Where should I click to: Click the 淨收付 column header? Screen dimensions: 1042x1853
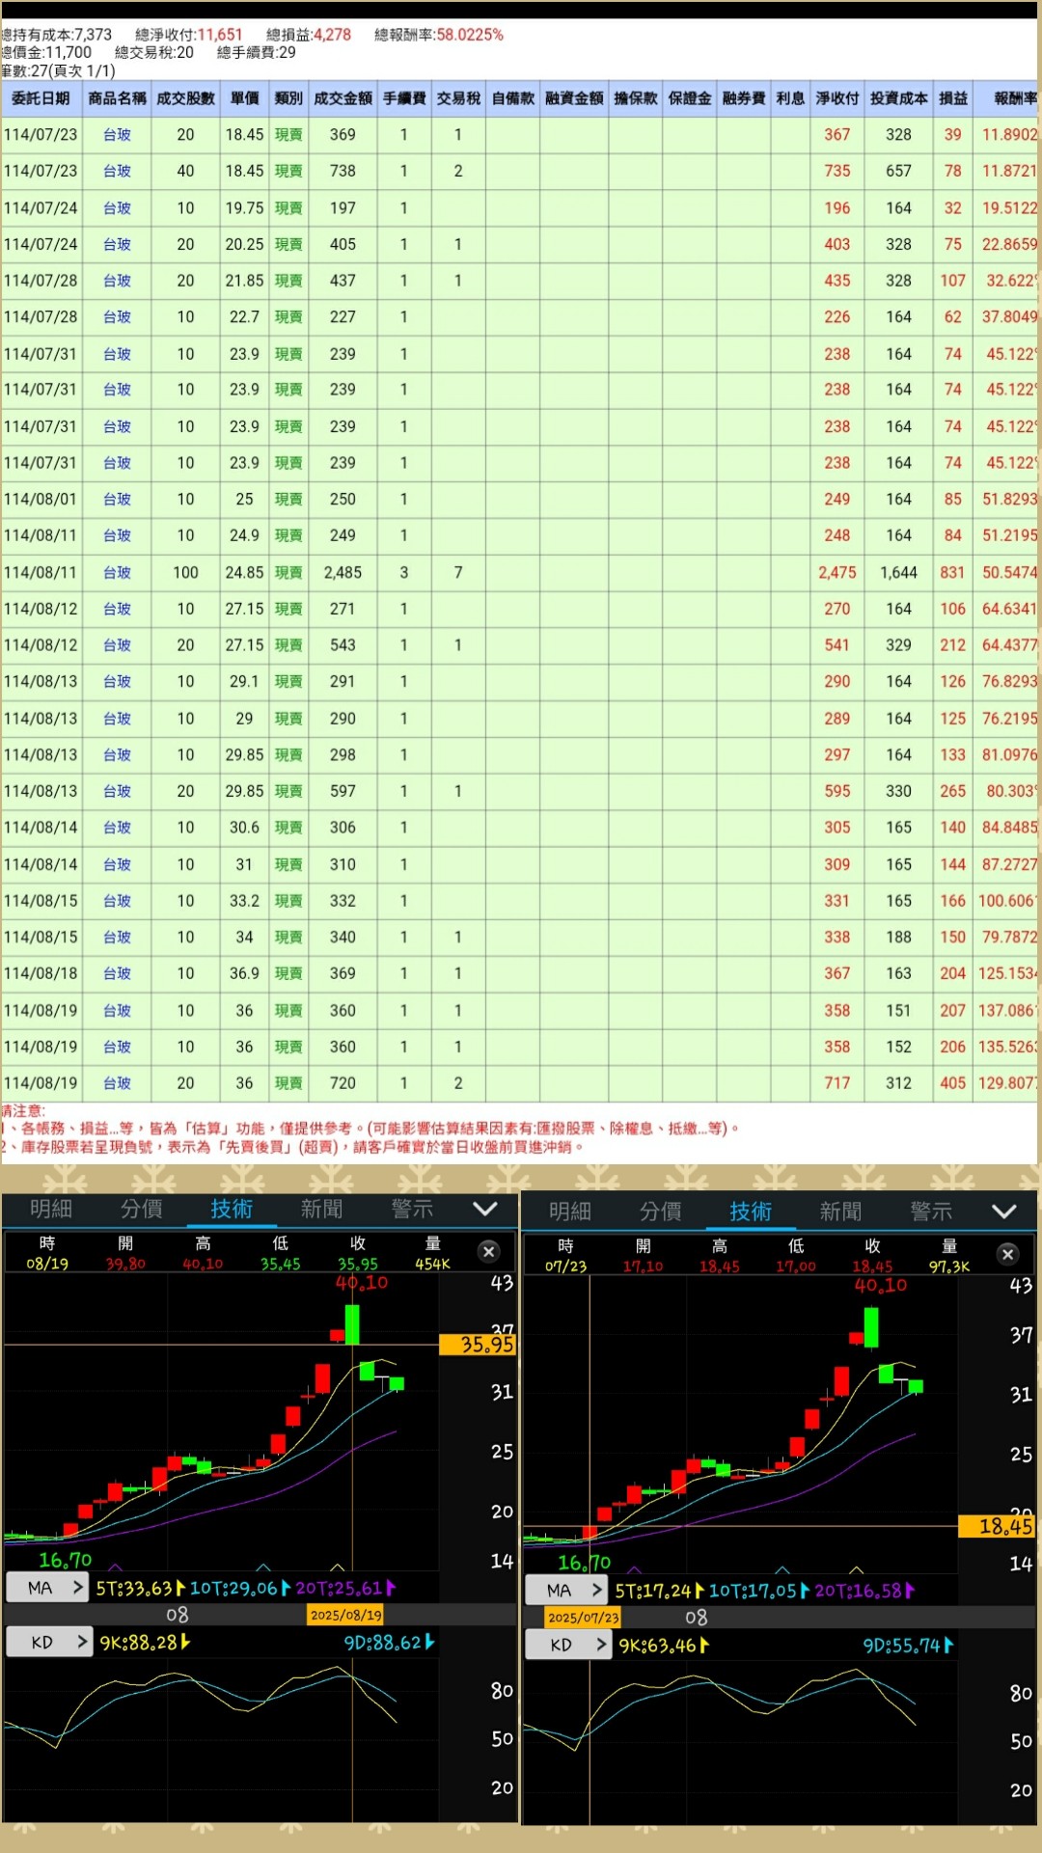point(836,98)
